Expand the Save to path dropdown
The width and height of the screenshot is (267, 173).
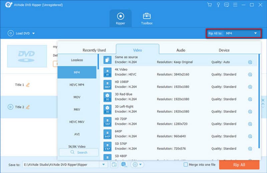(x=103, y=165)
